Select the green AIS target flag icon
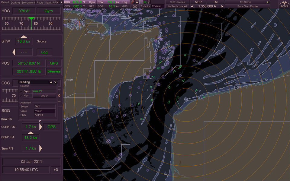The height and width of the screenshot is (181, 290). pos(146,2)
